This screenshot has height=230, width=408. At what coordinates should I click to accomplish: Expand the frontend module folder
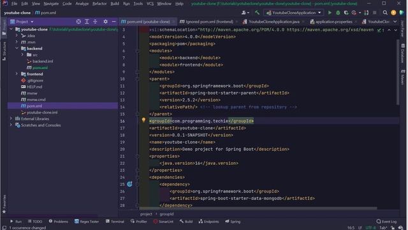coord(17,74)
